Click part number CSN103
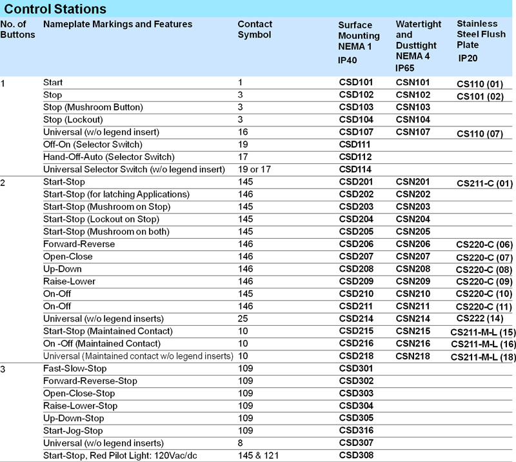Screen dimensions: 516x462 413,107
